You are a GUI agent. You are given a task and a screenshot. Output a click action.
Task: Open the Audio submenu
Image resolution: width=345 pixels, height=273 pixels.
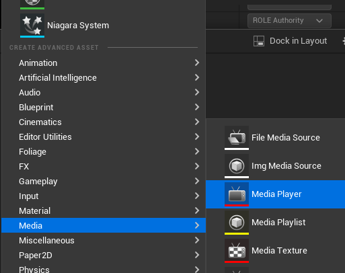[104, 92]
